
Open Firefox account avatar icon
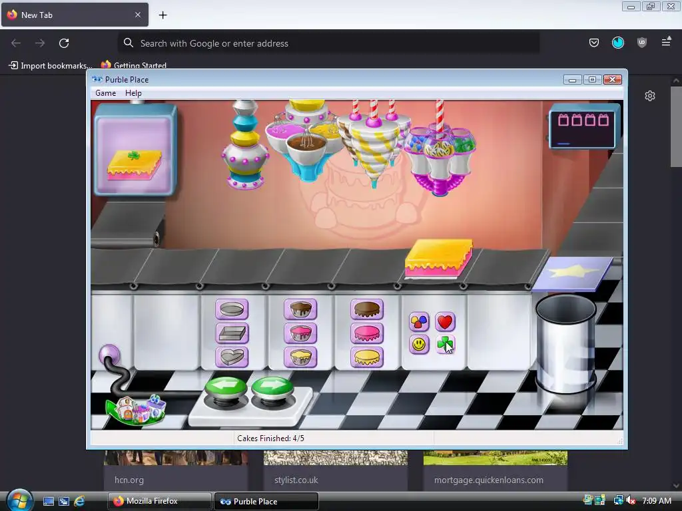(617, 43)
